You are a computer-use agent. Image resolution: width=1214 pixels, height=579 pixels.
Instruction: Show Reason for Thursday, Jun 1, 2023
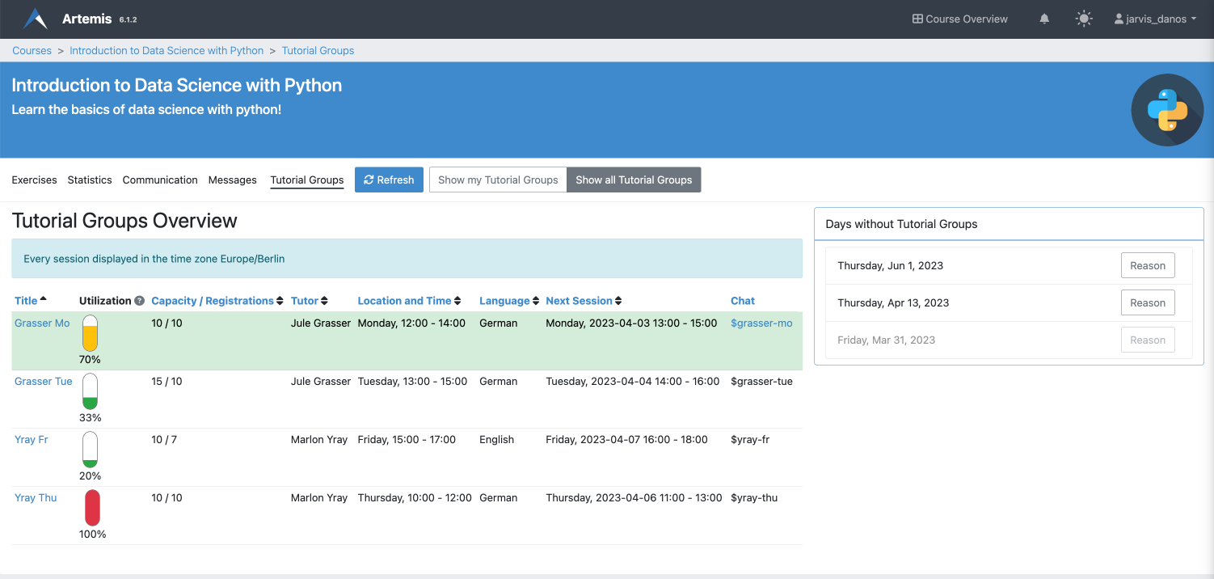(1147, 265)
